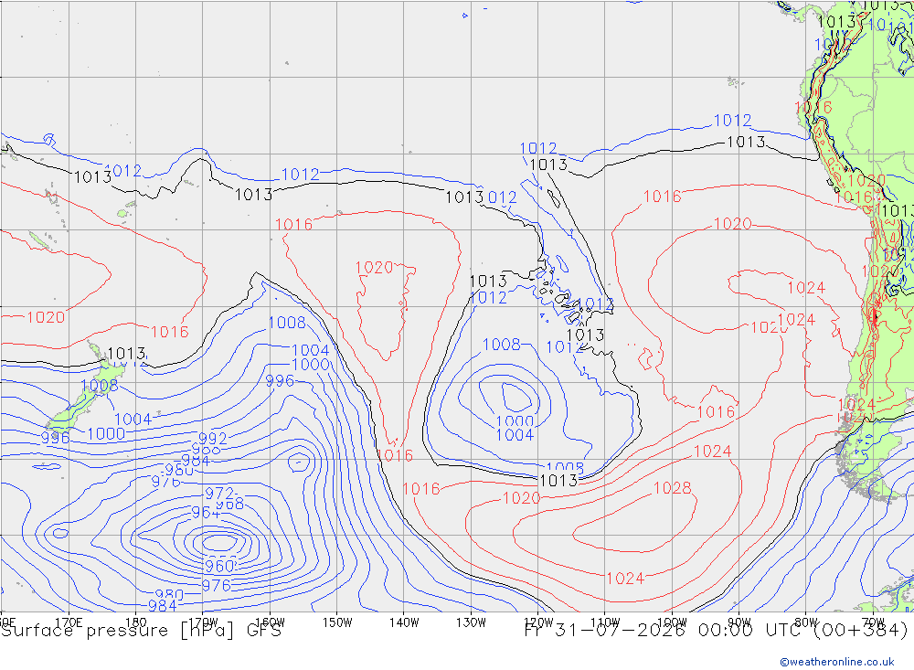Click the blue 1012 label near the top right at 90W
The image size is (914, 670).
point(733,120)
